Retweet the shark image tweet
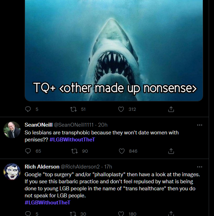The height and width of the screenshot is (216, 214). (74, 109)
